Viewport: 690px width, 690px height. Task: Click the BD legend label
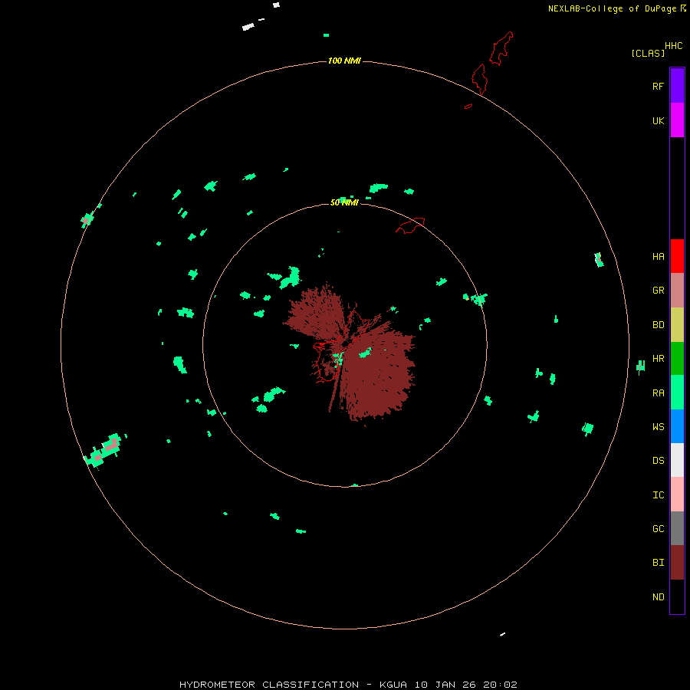pyautogui.click(x=658, y=325)
